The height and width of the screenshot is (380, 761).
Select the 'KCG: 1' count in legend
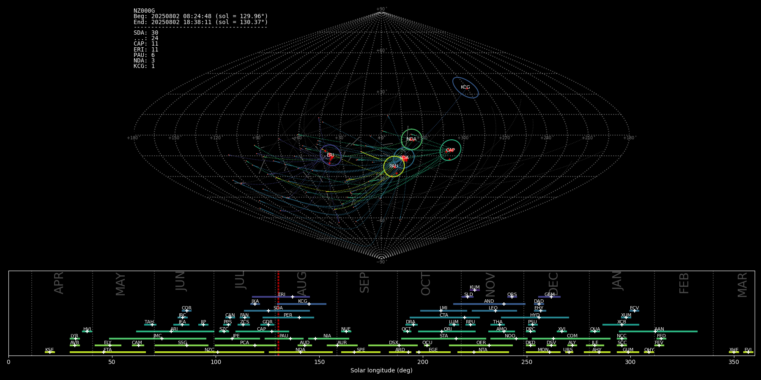[144, 66]
